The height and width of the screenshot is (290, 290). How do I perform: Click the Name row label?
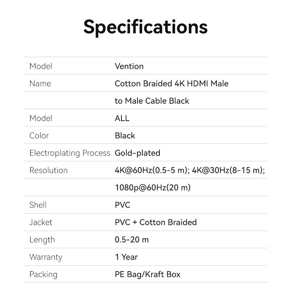pyautogui.click(x=40, y=84)
